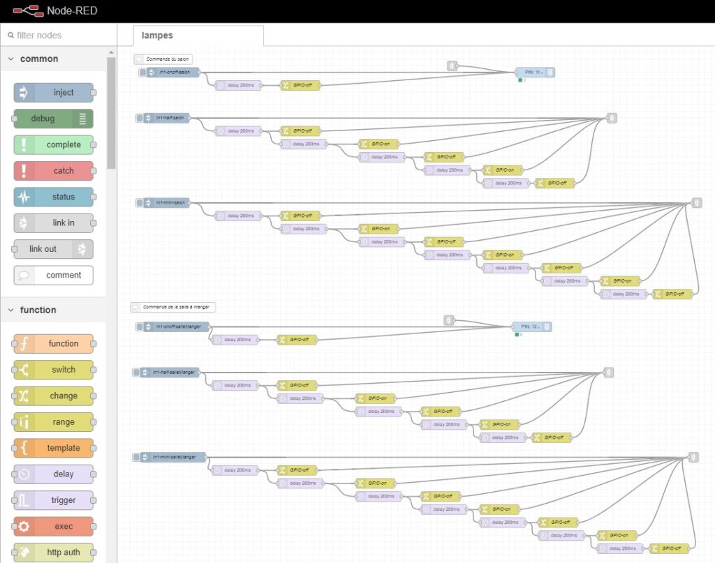Screen dimensions: 715x563
Task: Select the debug node in the palette
Action: [53, 119]
